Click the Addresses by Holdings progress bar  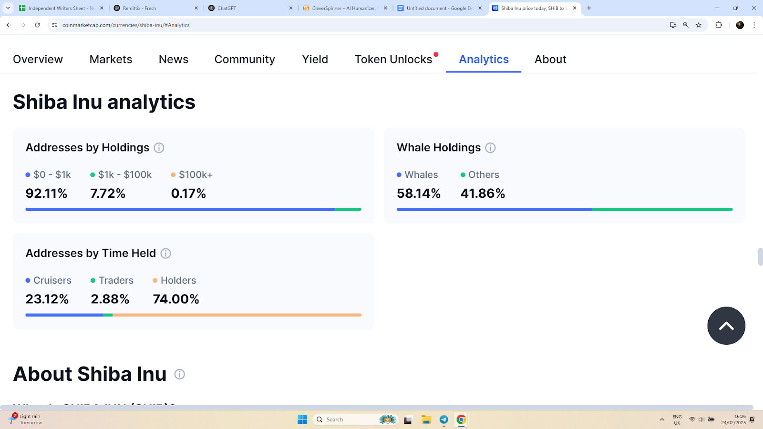[193, 209]
